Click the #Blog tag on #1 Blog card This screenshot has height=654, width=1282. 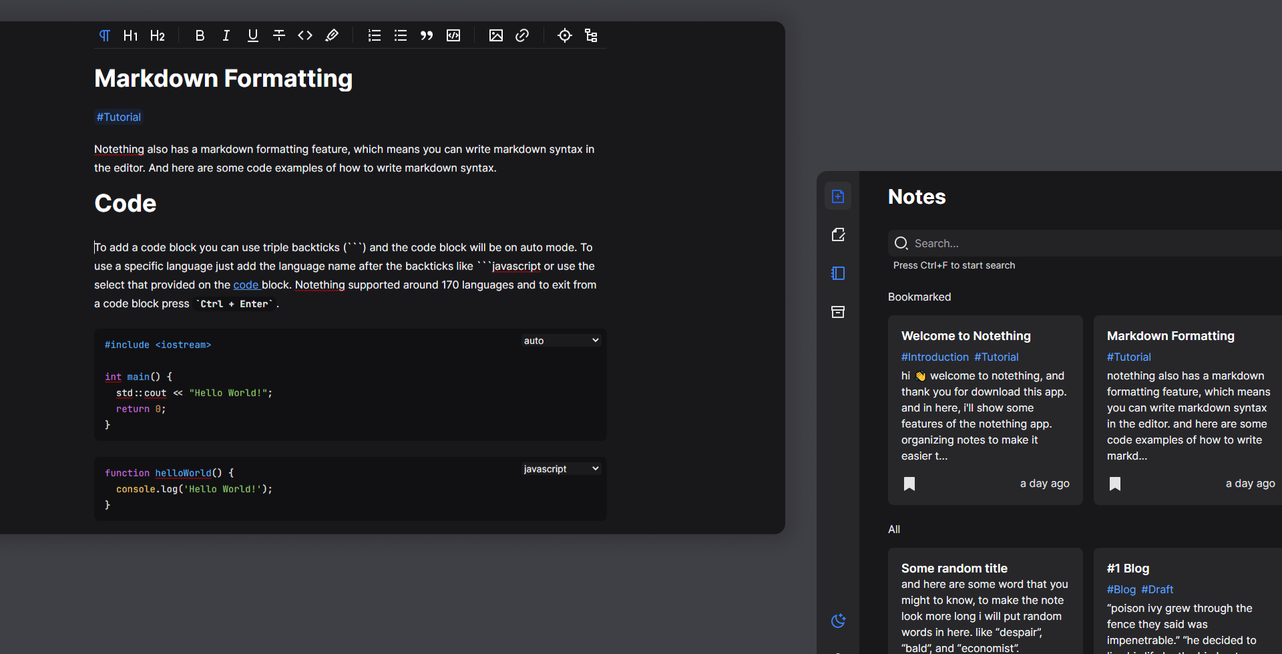[x=1121, y=589]
